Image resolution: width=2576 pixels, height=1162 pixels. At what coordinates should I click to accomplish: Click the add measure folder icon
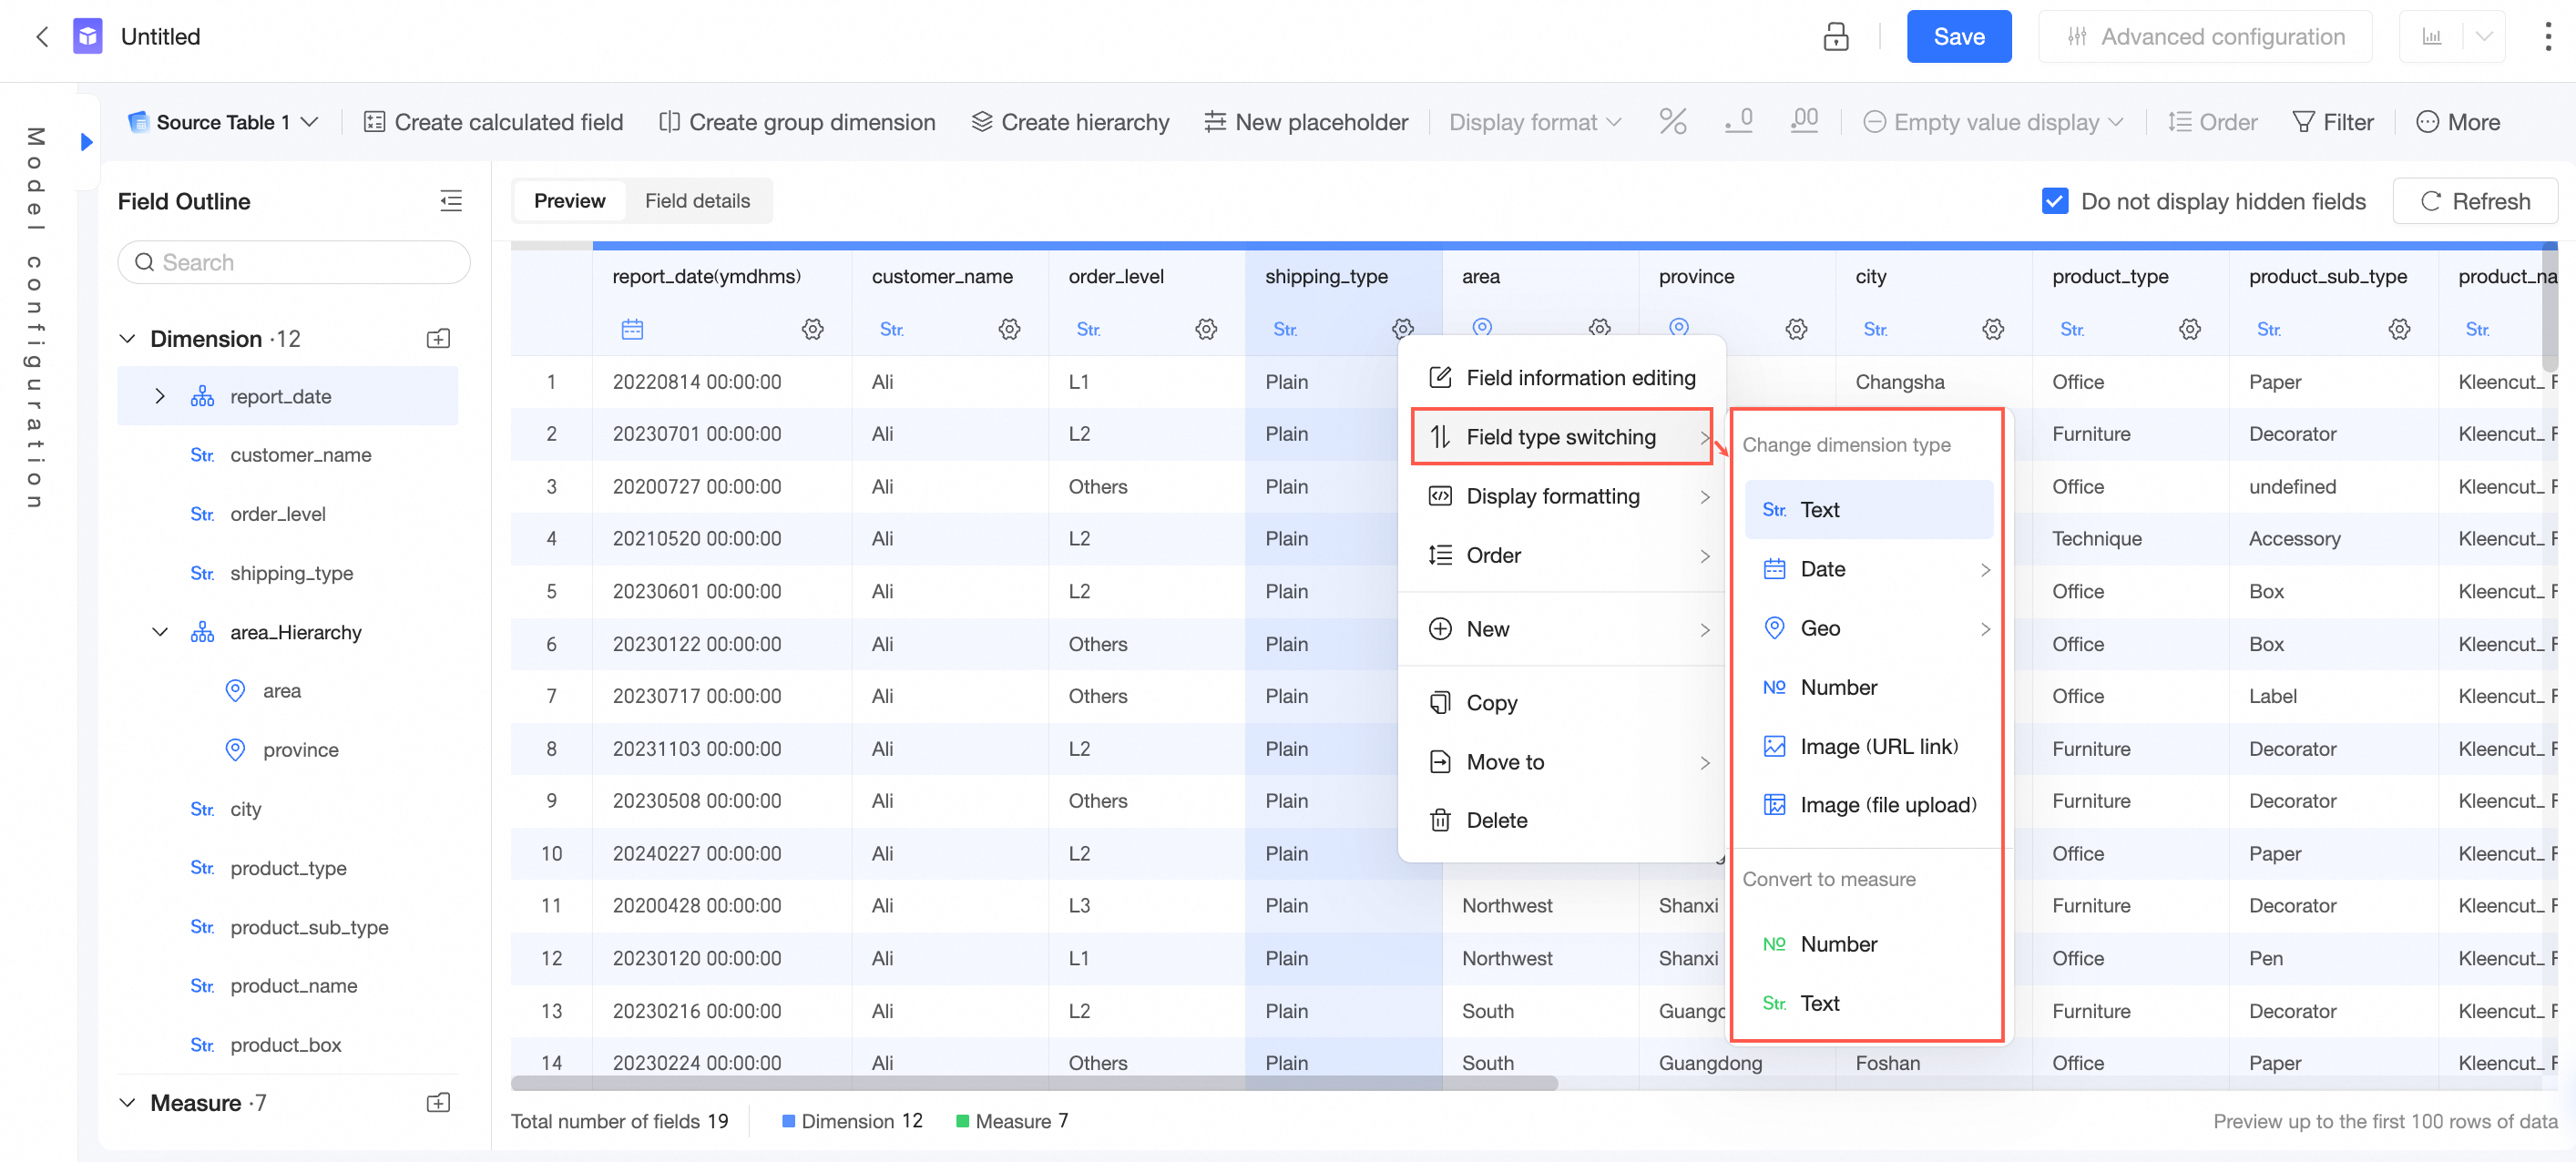438,1103
